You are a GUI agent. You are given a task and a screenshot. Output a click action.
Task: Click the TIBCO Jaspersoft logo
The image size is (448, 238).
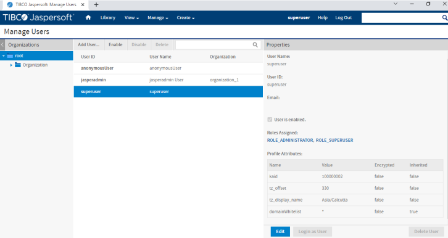tap(38, 17)
